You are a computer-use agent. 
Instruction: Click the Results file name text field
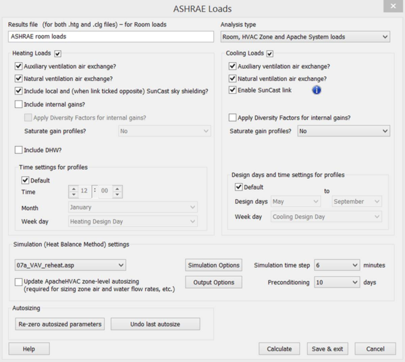tap(111, 36)
